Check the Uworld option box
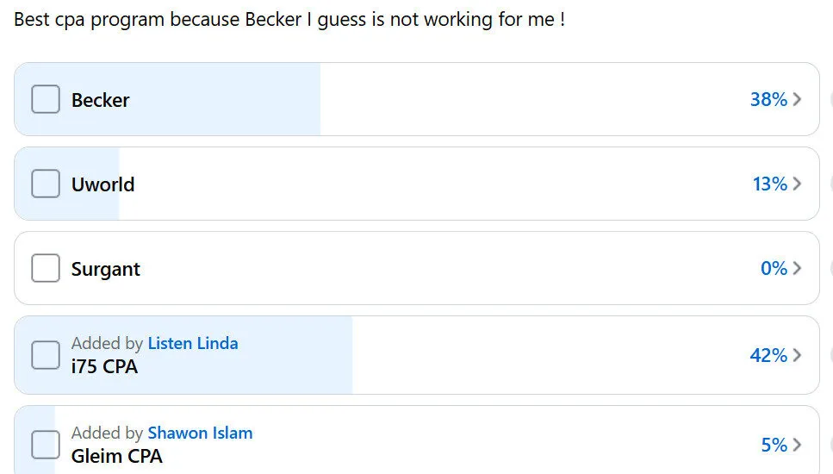The height and width of the screenshot is (474, 833). point(46,184)
